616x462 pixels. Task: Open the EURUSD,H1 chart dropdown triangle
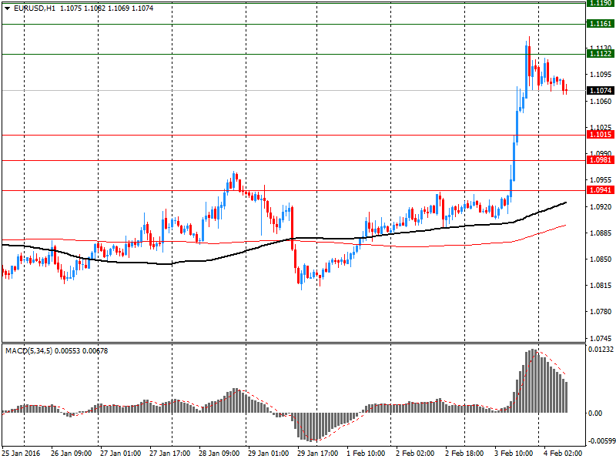pyautogui.click(x=8, y=8)
